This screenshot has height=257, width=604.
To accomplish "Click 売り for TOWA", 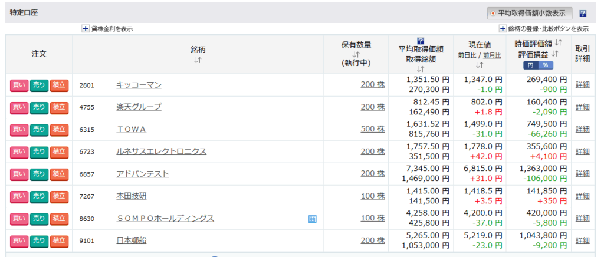I will (x=39, y=129).
